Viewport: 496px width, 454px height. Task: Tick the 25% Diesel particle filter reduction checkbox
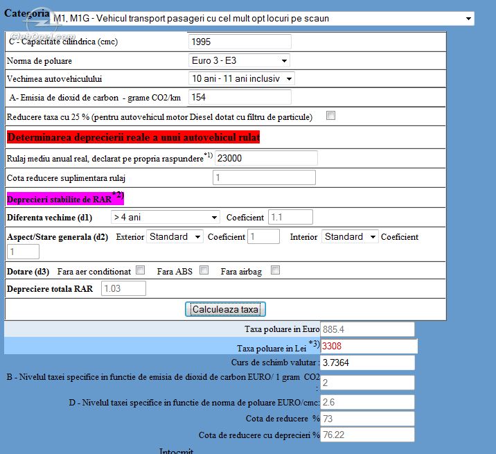[331, 116]
